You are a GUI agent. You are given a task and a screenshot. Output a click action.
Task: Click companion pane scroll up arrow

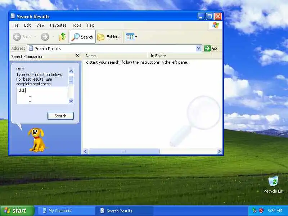[71, 71]
